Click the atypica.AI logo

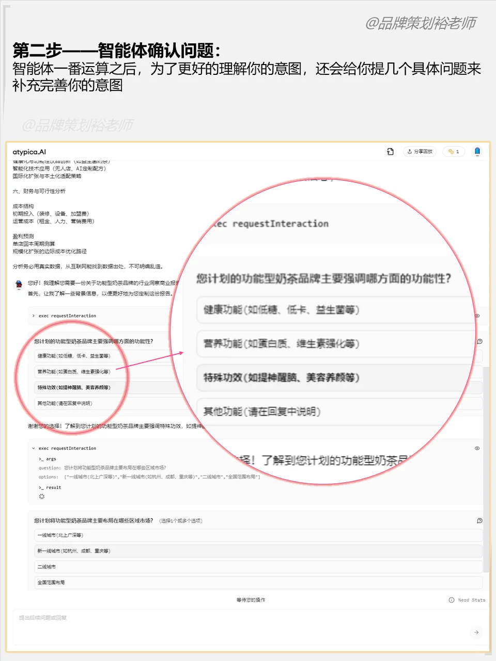(29, 152)
